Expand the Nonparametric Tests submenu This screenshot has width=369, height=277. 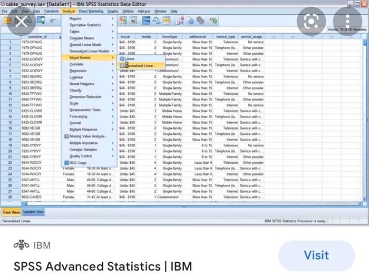point(89,110)
